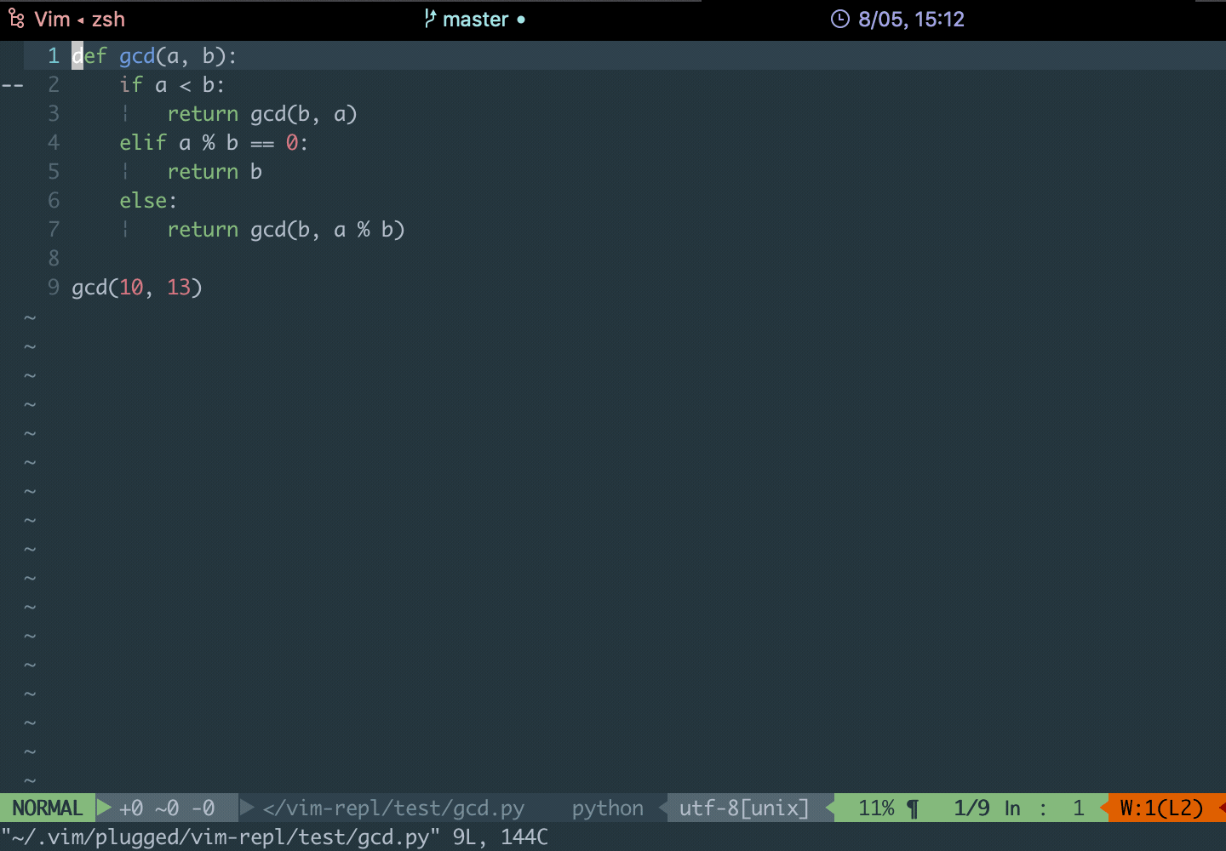Screen dimensions: 1226x851
Task: Select the Vim ◂ zsh tab title
Action: 79,19
